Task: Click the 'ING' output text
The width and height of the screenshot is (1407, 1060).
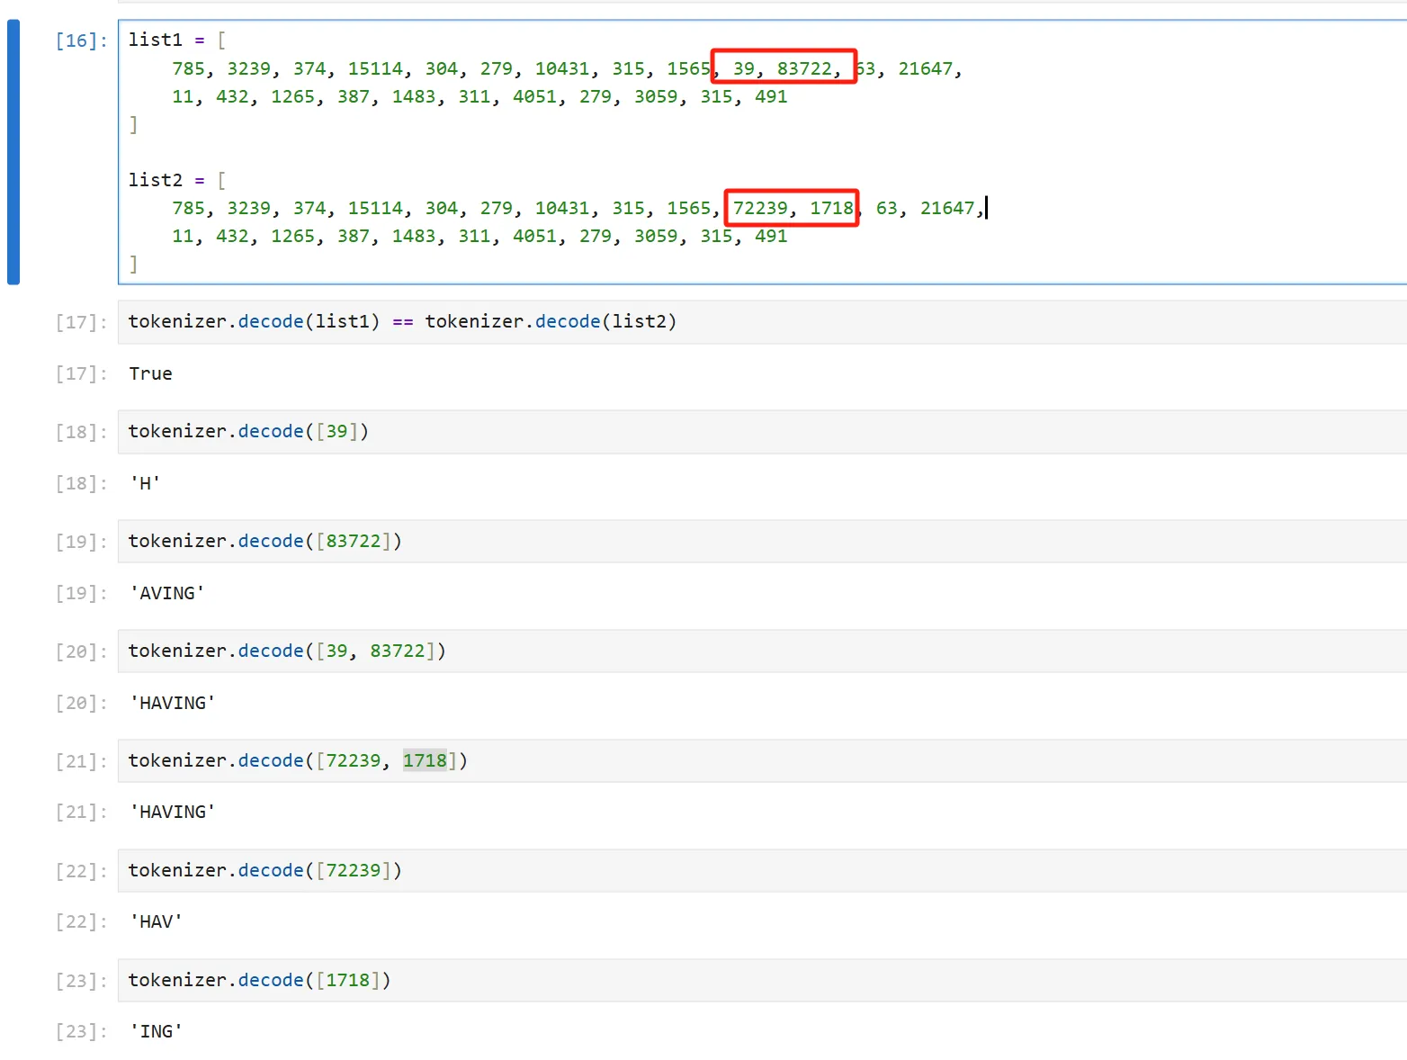Action: [x=157, y=1031]
